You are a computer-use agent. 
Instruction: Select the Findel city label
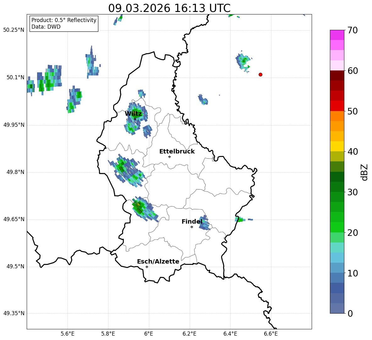pos(192,221)
